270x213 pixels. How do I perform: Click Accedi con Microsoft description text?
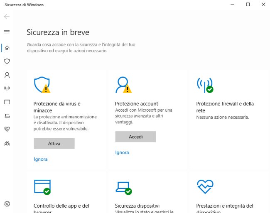click(144, 116)
